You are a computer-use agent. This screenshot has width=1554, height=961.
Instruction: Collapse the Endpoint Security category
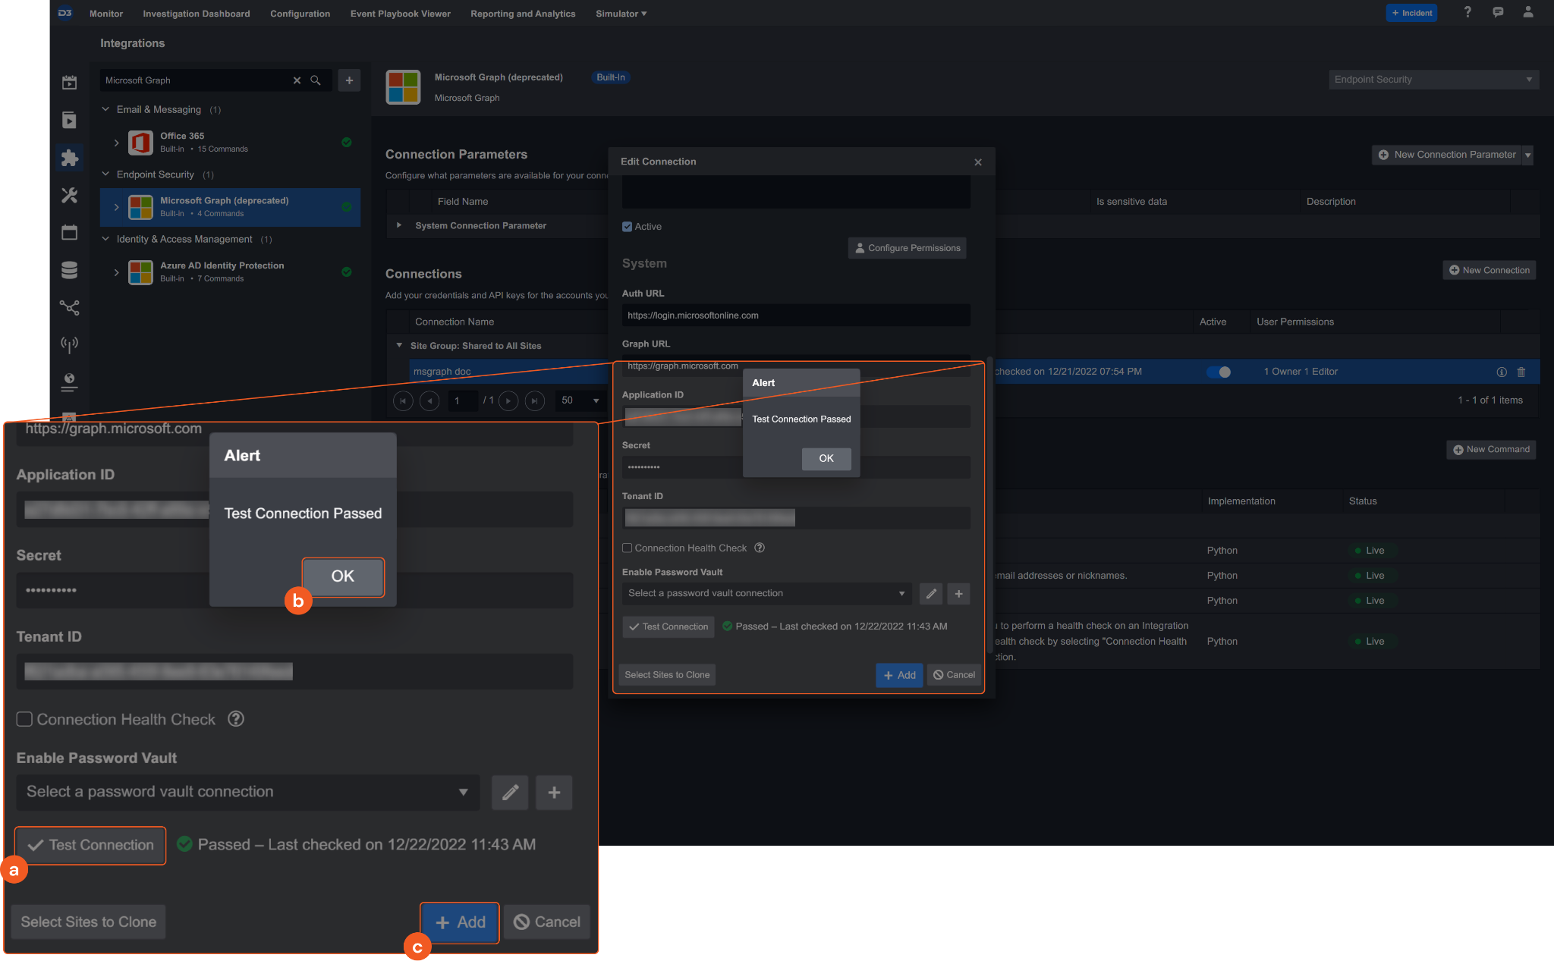tap(105, 174)
